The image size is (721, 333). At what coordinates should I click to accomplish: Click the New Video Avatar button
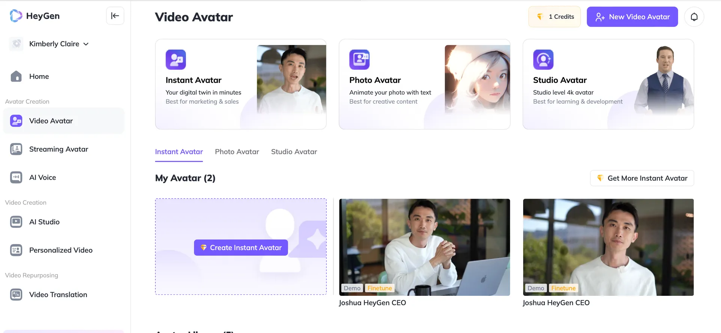click(x=632, y=17)
